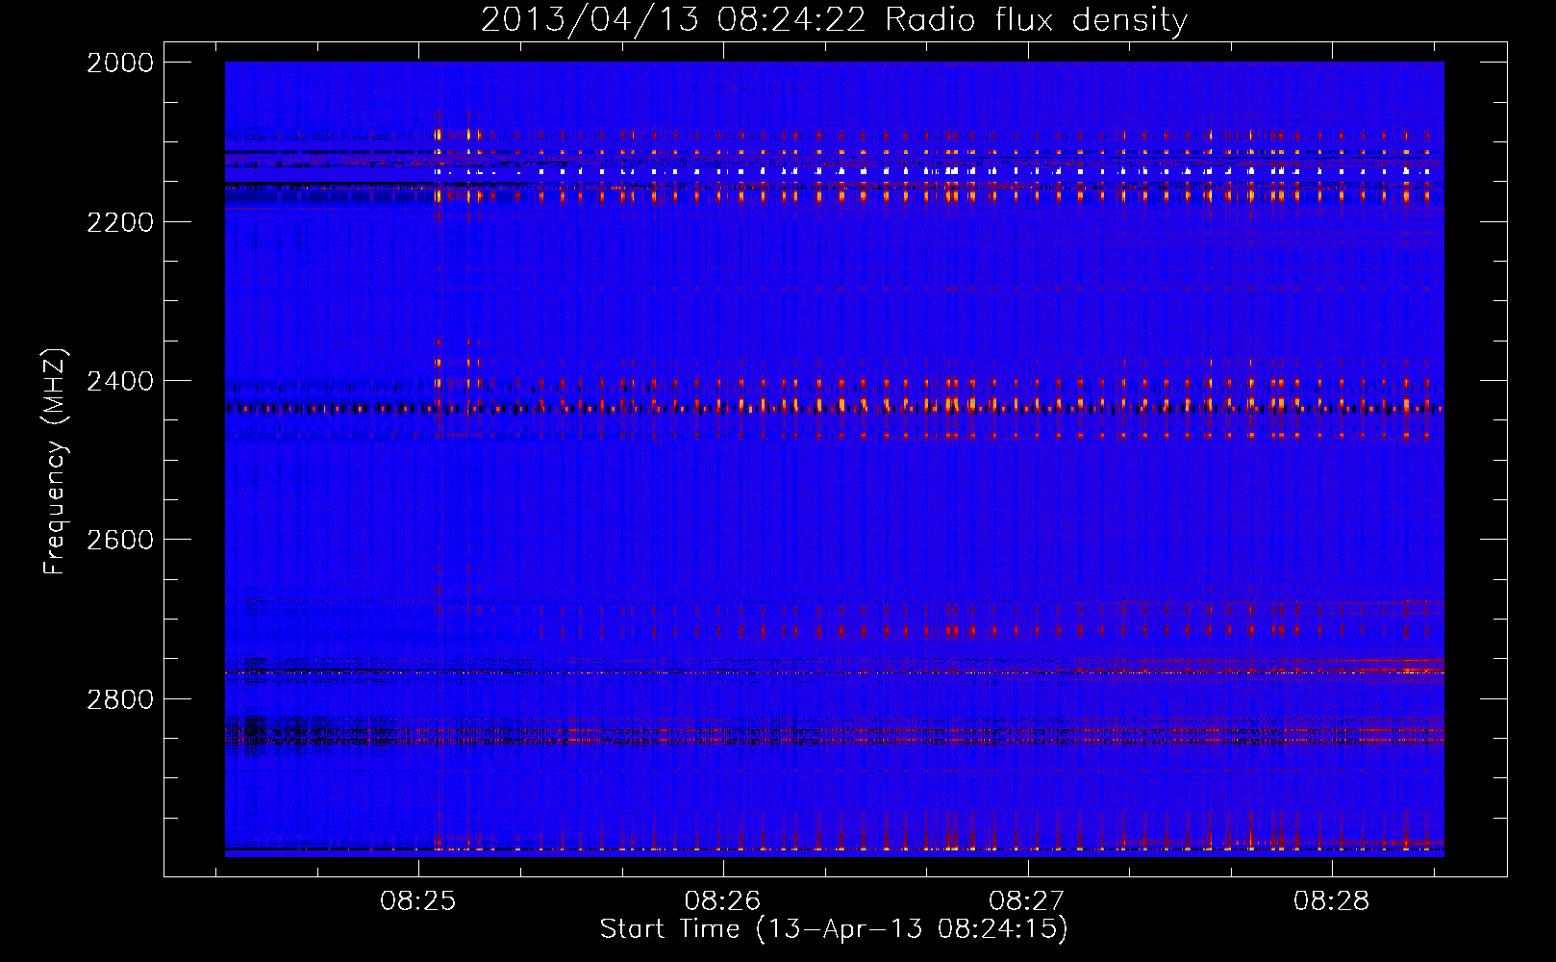Click the 08:28 time tick label
1556x962 pixels.
tap(1332, 901)
